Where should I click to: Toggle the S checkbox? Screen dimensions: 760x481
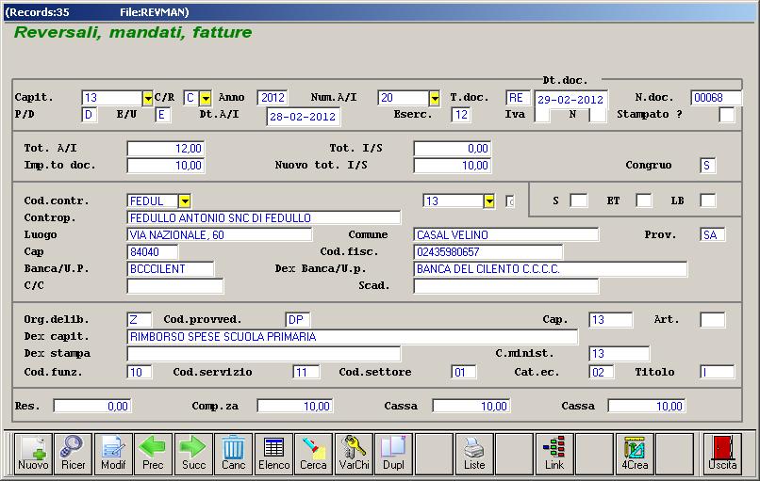tap(578, 200)
